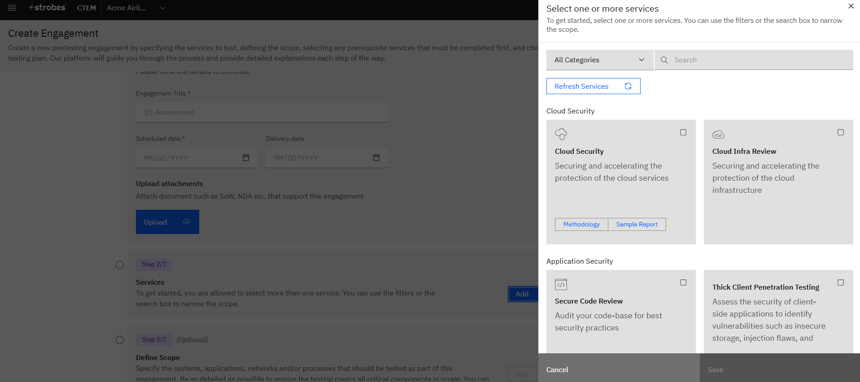The height and width of the screenshot is (382, 860).
Task: Select the Step 2/7 radio circle
Action: [120, 265]
